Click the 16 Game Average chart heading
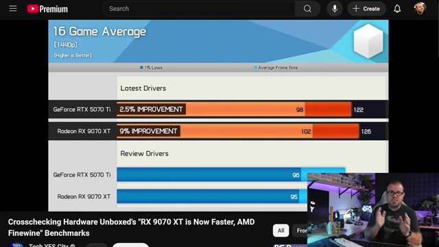 click(99, 32)
